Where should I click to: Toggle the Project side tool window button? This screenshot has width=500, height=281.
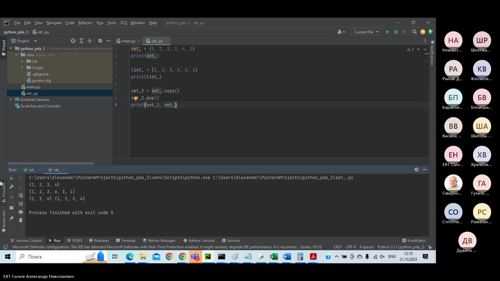4,48
